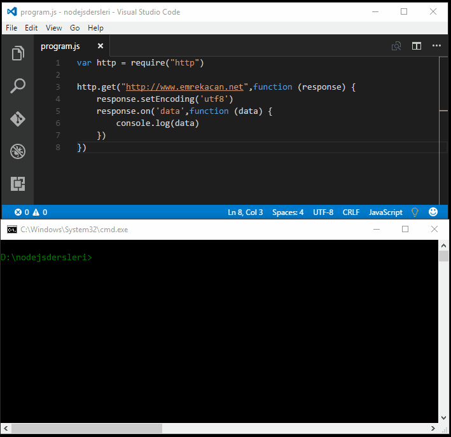The image size is (451, 437).
Task: Click the cmd.exe window title icon
Action: click(12, 229)
